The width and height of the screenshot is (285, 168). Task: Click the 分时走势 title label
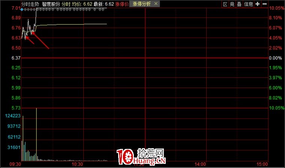pyautogui.click(x=30, y=4)
